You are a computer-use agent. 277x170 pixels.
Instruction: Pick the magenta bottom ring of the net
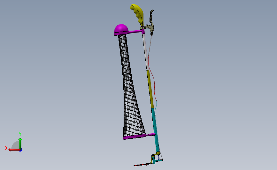[x=135, y=137]
